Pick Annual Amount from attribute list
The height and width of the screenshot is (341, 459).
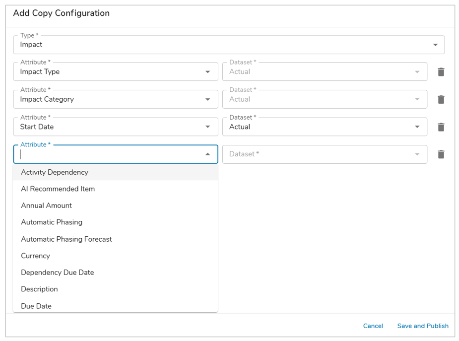[x=46, y=205]
